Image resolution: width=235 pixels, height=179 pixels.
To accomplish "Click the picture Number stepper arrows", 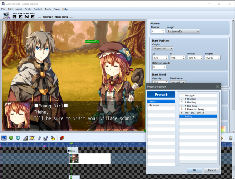I will [163, 32].
